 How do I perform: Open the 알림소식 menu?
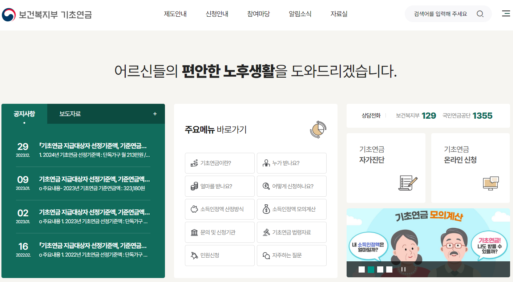click(300, 14)
